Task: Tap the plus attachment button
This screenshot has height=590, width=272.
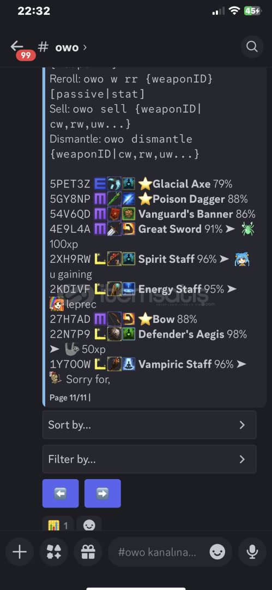Action: 20,552
